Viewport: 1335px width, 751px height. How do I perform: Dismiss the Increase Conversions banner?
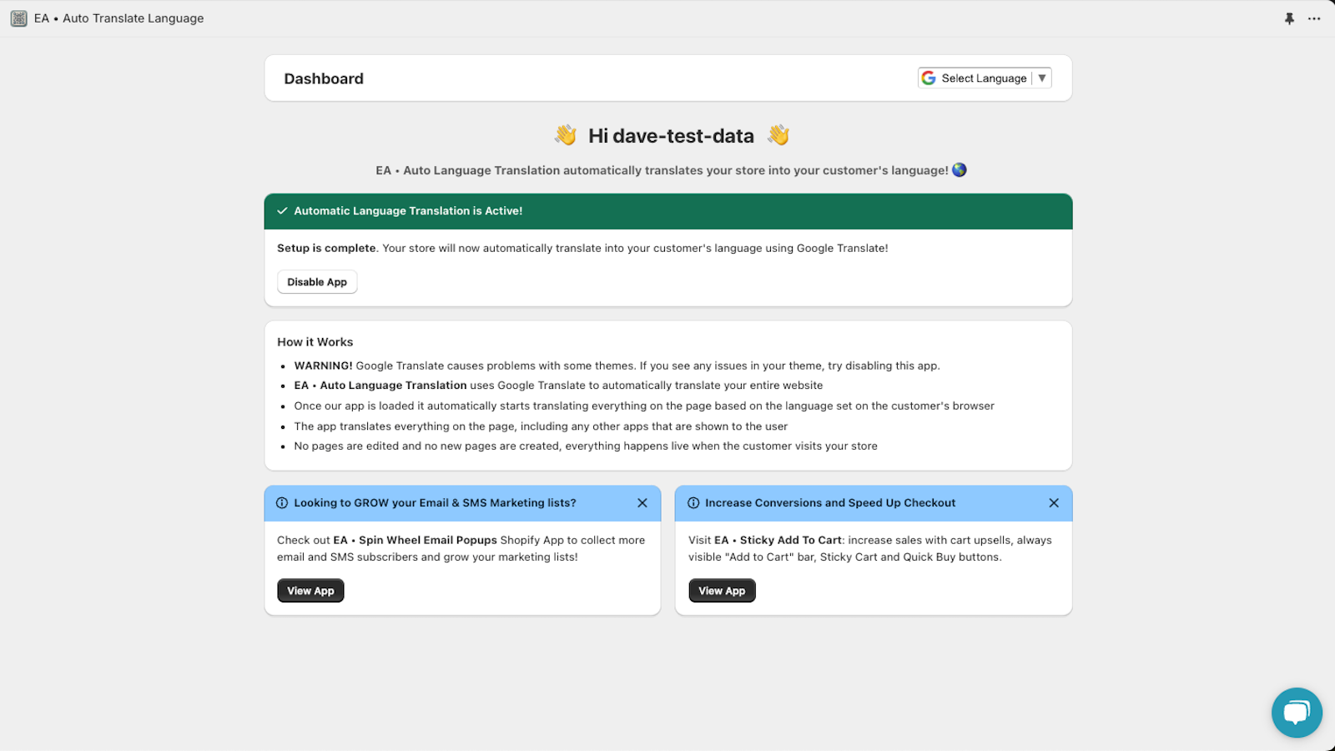coord(1054,503)
